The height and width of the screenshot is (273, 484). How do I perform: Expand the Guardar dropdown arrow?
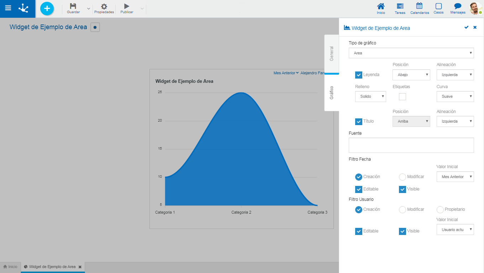[x=89, y=9]
